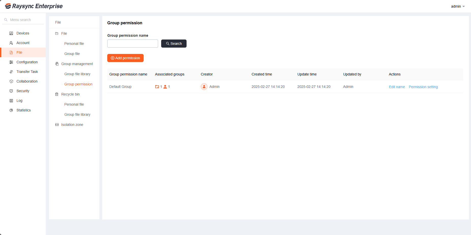
Task: Click the Search button
Action: coord(174,44)
